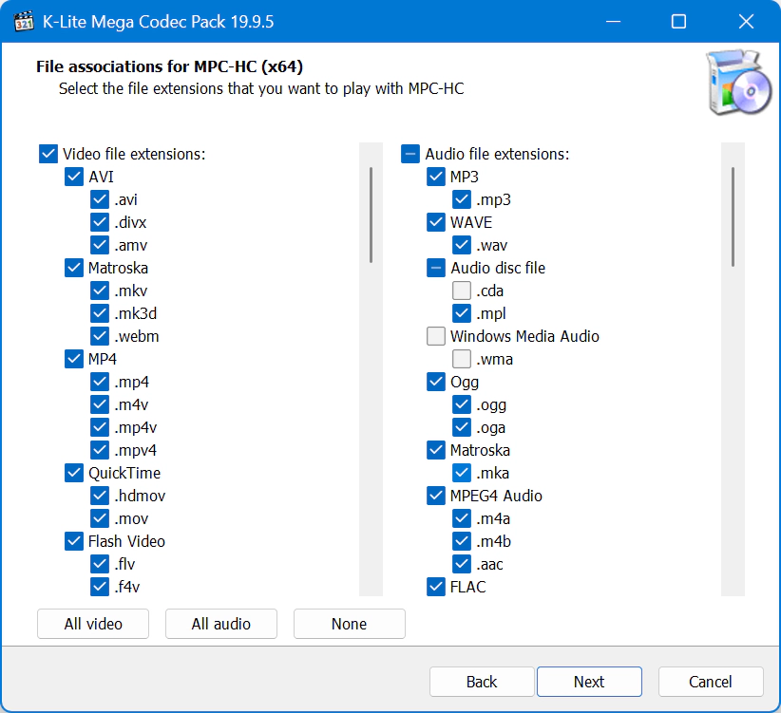Check the .cda extension checkbox
This screenshot has width=781, height=713.
[462, 291]
